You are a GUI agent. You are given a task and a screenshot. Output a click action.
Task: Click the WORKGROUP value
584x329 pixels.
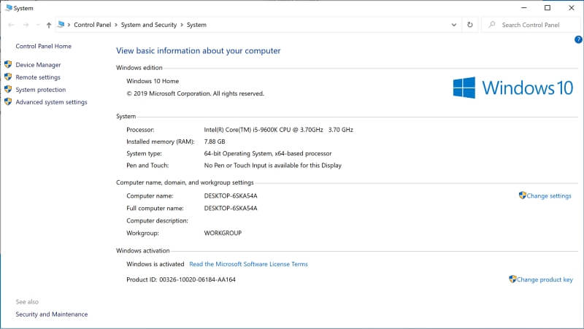point(223,233)
